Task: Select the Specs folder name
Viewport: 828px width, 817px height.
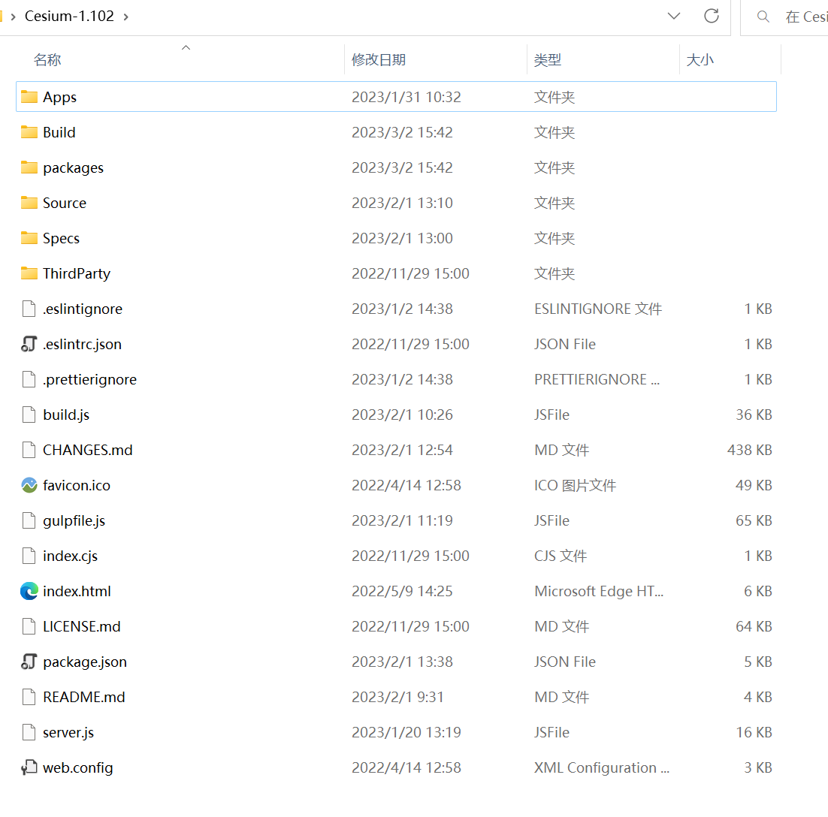Action: [62, 239]
